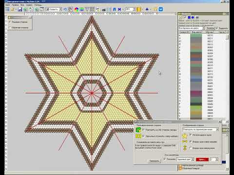Click the yellow open folder toolbar icon
This screenshot has height=175, width=234.
point(12,9)
